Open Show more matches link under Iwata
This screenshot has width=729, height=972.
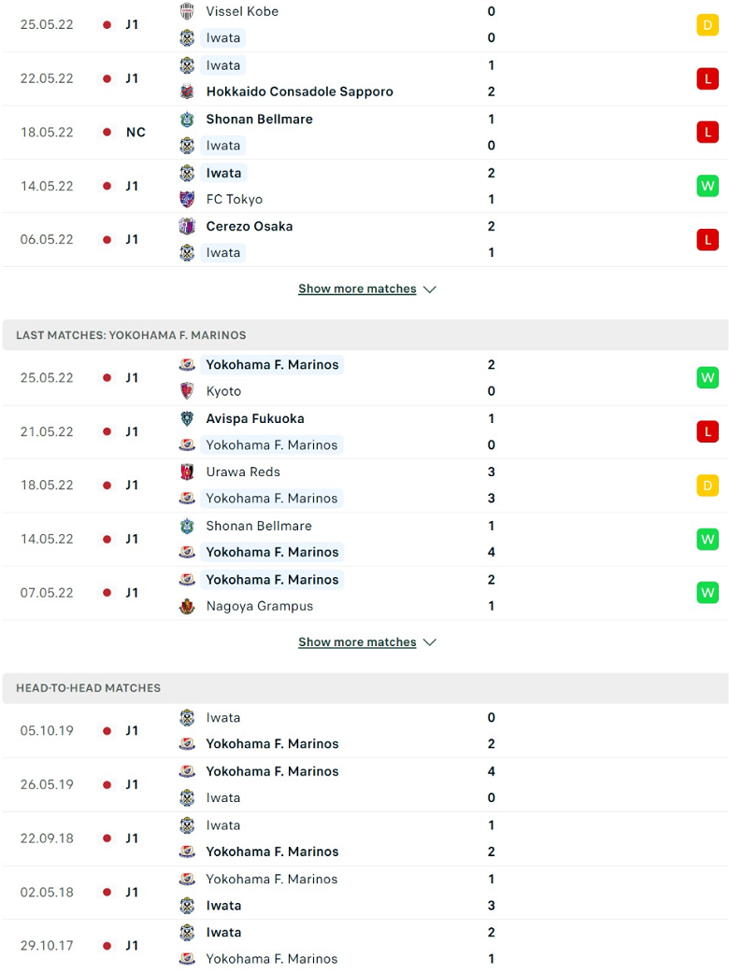tap(357, 289)
